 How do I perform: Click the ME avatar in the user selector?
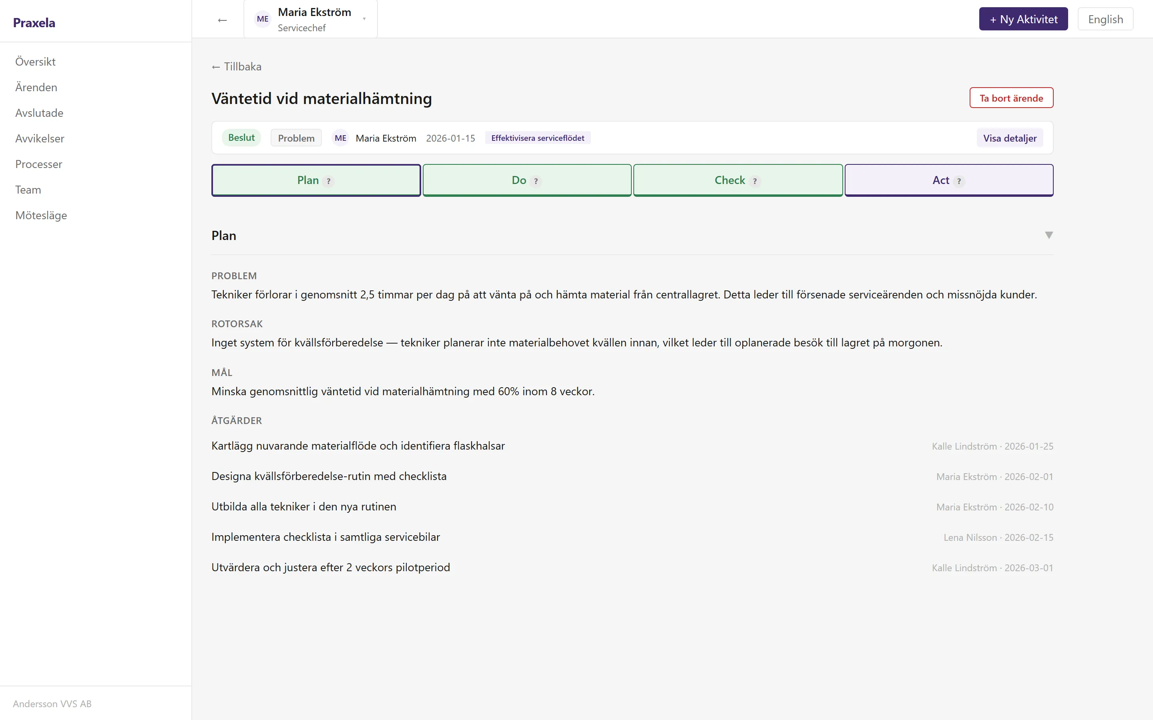point(263,19)
